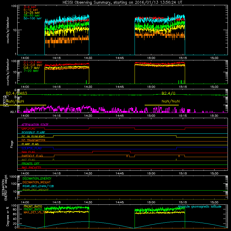Image resolution: width=231 pixels, height=231 pixels.
Task: Click the PARTICLE_FLAG flag label
Action: tap(32, 156)
